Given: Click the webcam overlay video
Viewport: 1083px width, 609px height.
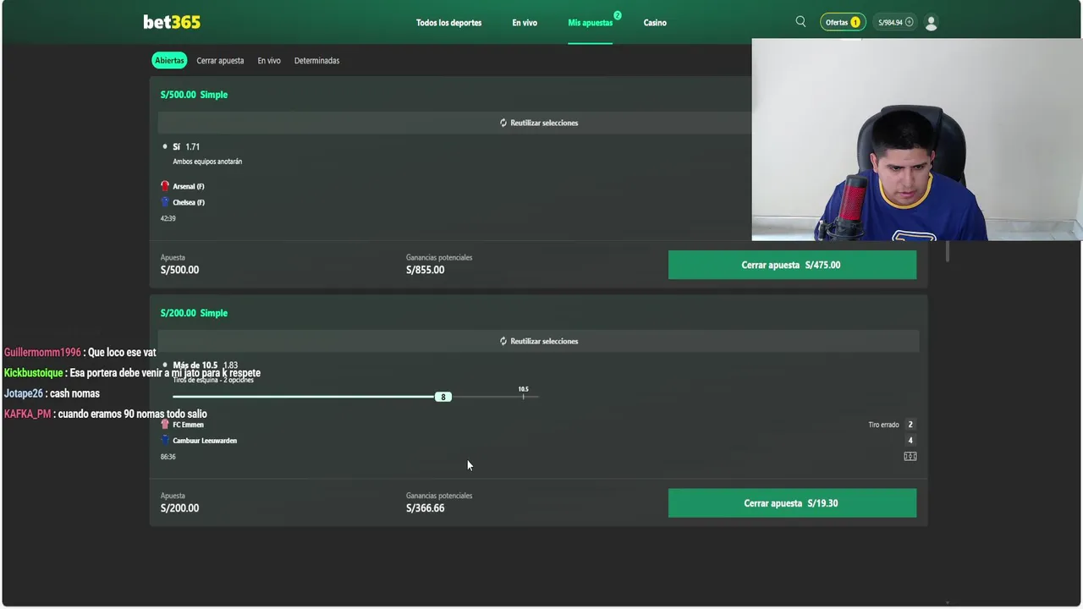Looking at the screenshot, I should pyautogui.click(x=917, y=140).
